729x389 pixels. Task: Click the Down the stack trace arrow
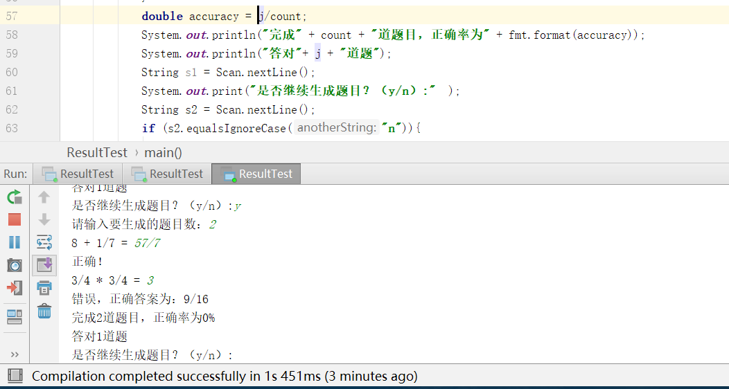tap(44, 219)
